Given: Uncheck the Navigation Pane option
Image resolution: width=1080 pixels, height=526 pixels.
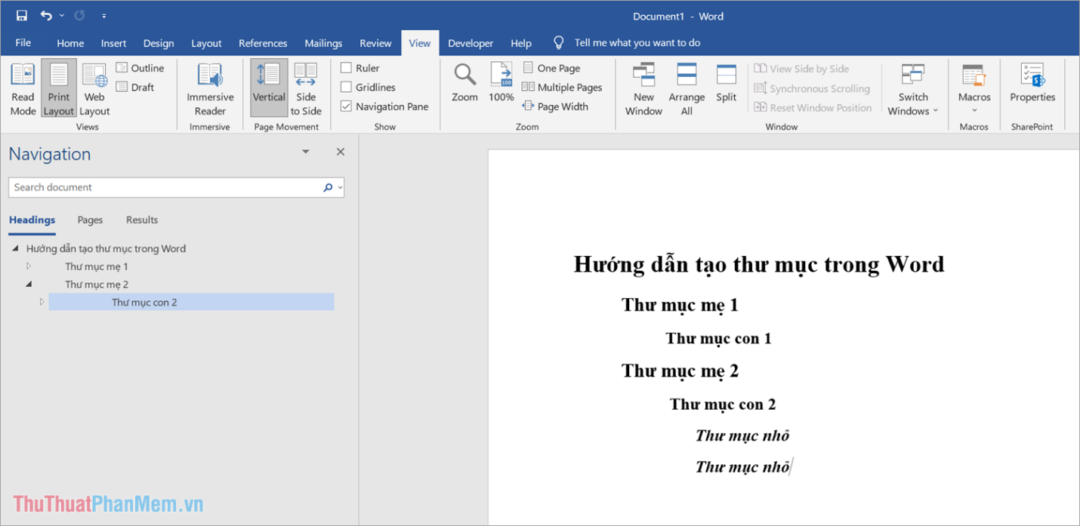Looking at the screenshot, I should pos(345,106).
